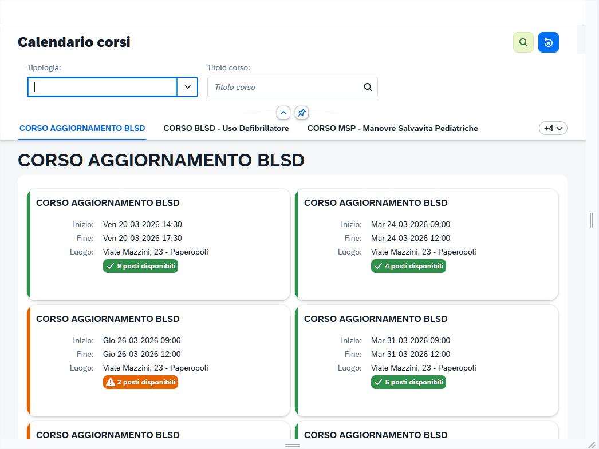The height and width of the screenshot is (449, 599).
Task: Click the vertical splitter grip on right edge
Action: click(592, 220)
